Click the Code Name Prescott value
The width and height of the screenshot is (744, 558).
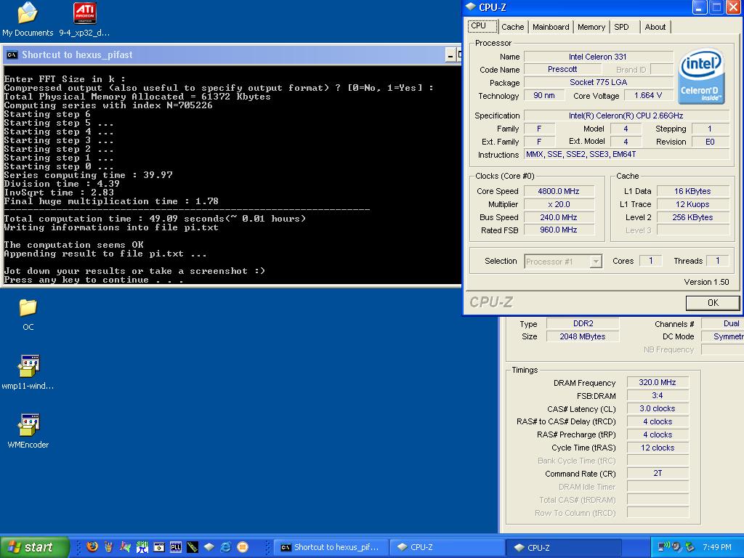(563, 69)
